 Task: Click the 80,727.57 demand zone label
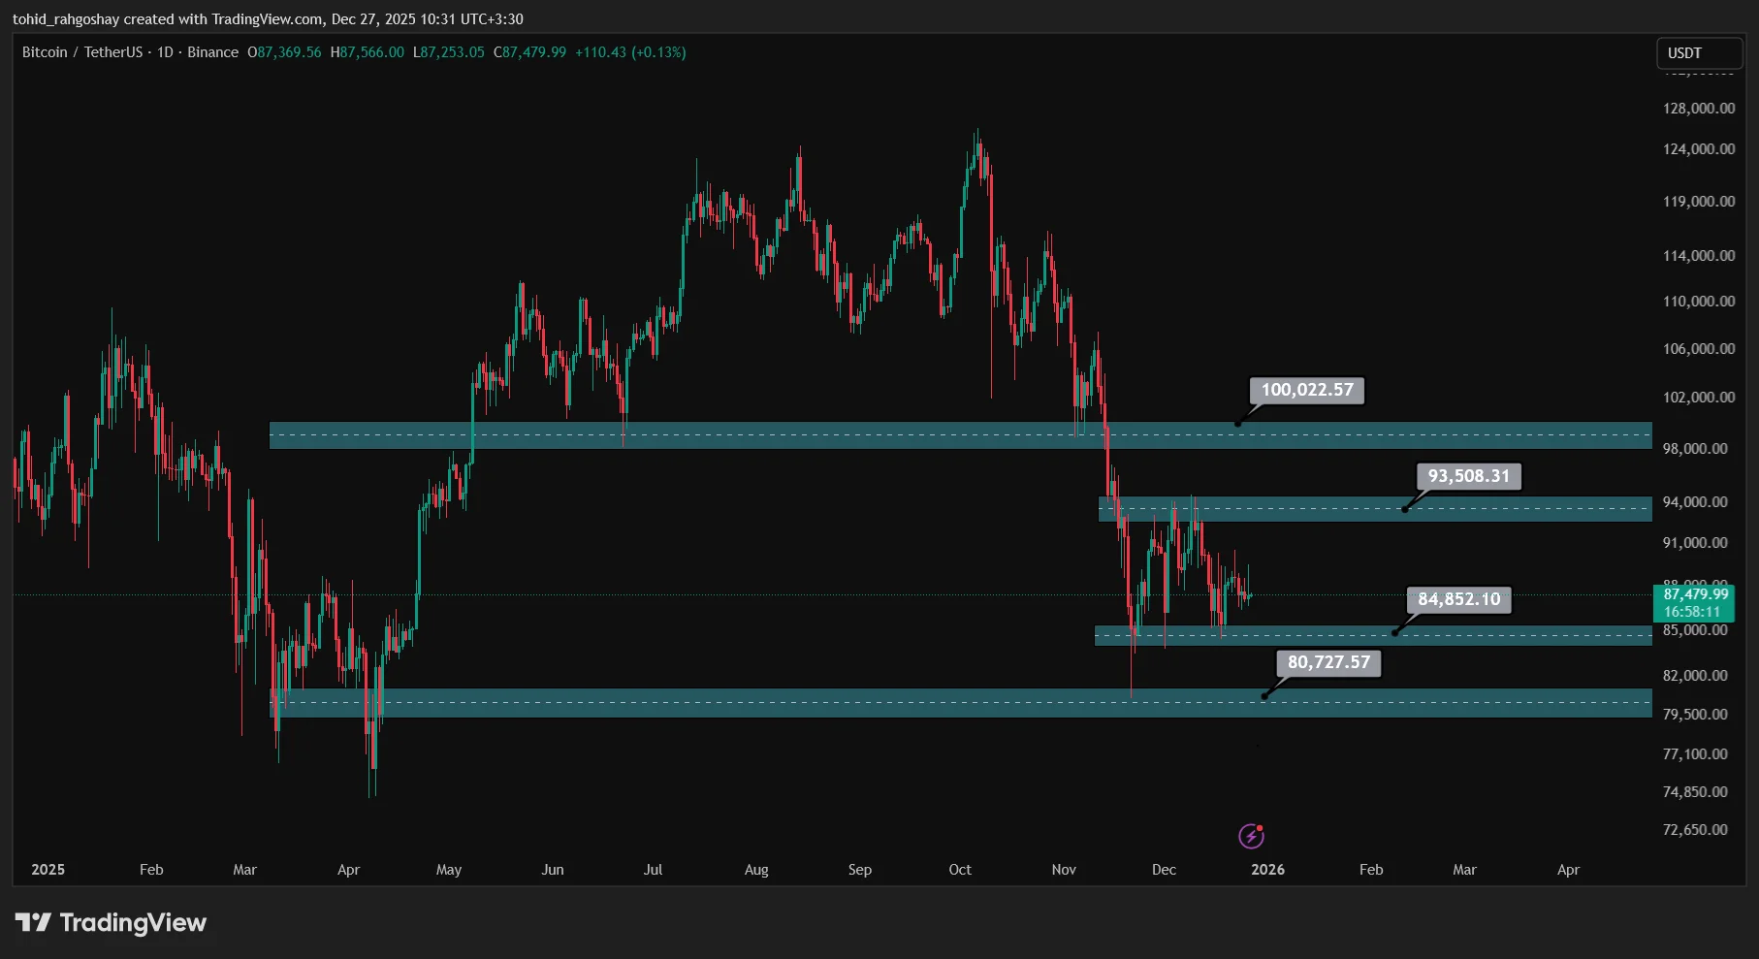1327,662
